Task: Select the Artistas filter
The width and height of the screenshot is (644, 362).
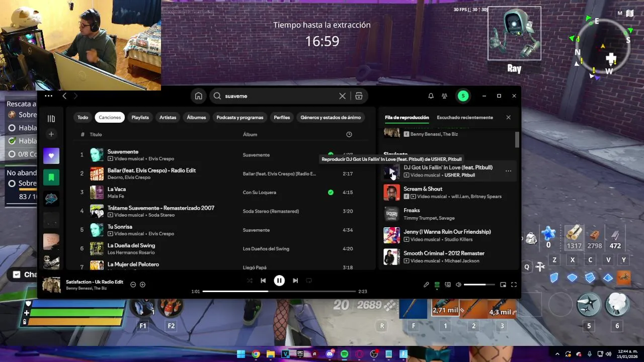Action: (168, 117)
